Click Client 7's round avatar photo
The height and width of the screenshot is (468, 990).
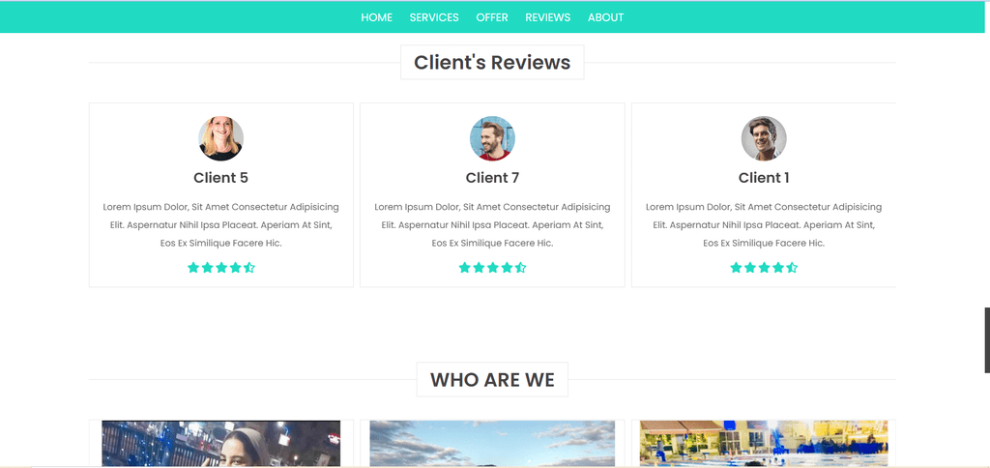coord(492,138)
